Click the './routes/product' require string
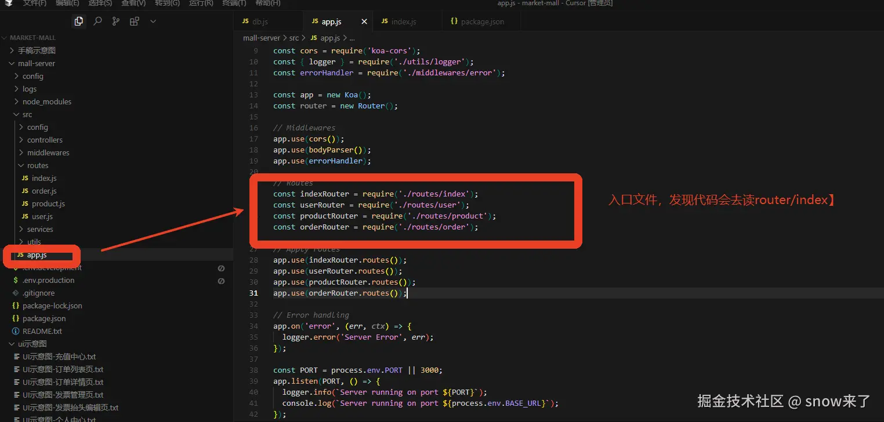Image resolution: width=884 pixels, height=422 pixels. (447, 216)
